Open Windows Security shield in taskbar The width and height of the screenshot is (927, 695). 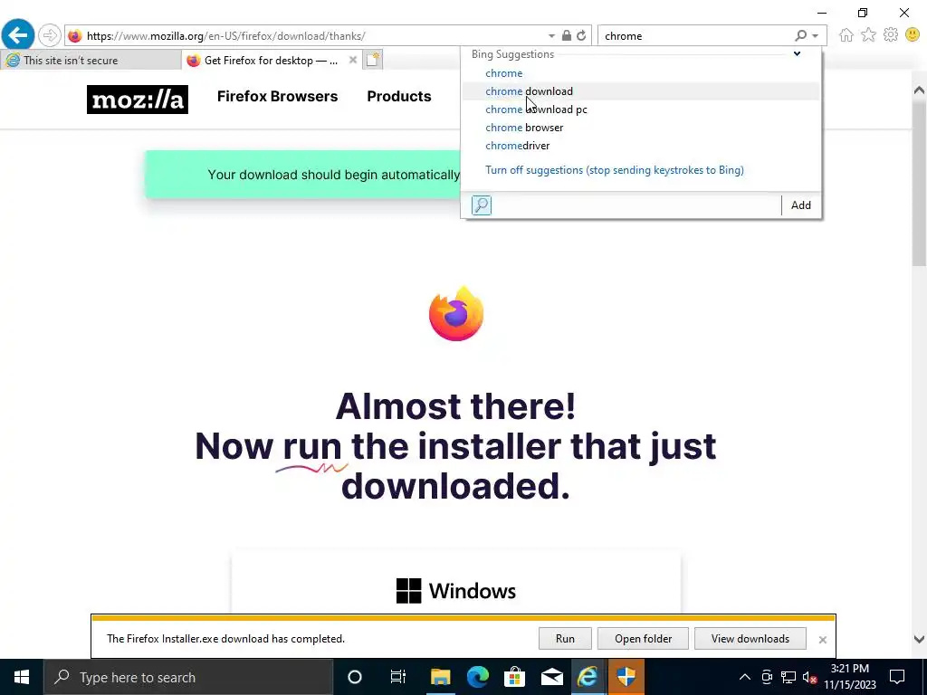[x=626, y=677]
